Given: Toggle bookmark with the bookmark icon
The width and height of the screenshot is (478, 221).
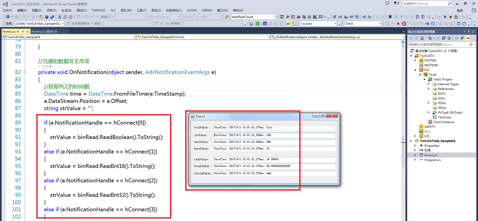Looking at the screenshot, I should click(x=390, y=17).
